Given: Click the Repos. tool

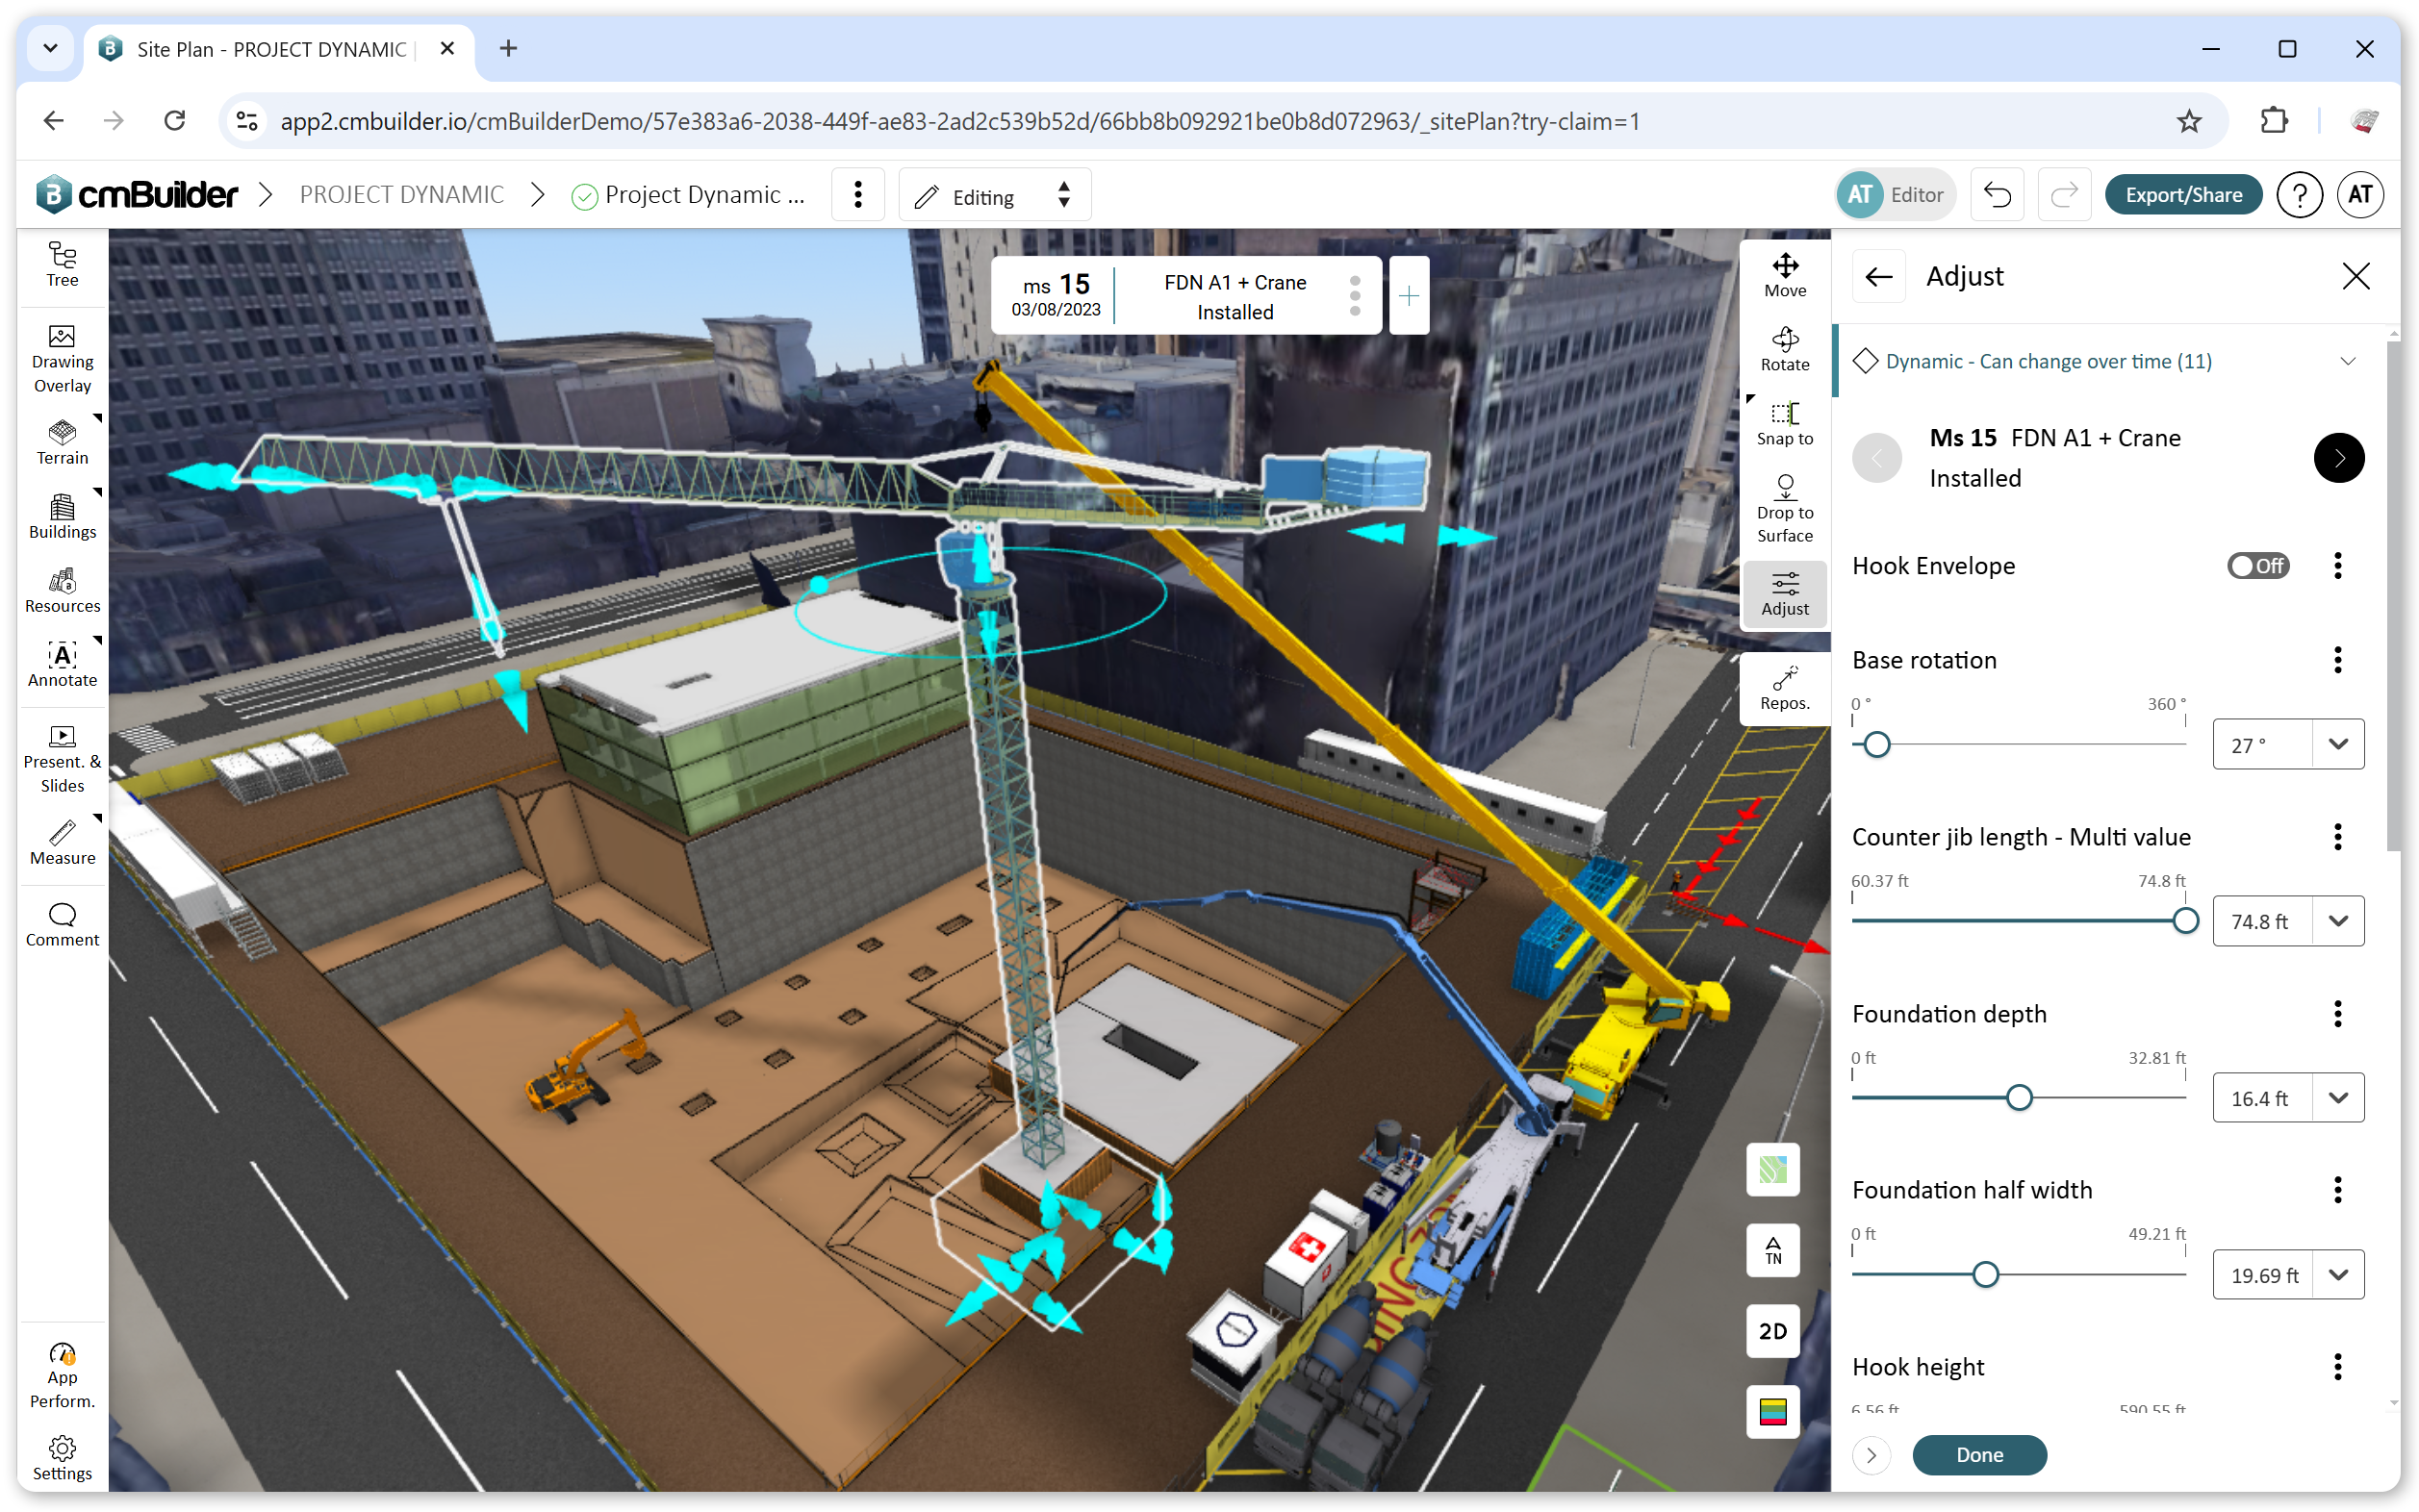Looking at the screenshot, I should 1785,688.
